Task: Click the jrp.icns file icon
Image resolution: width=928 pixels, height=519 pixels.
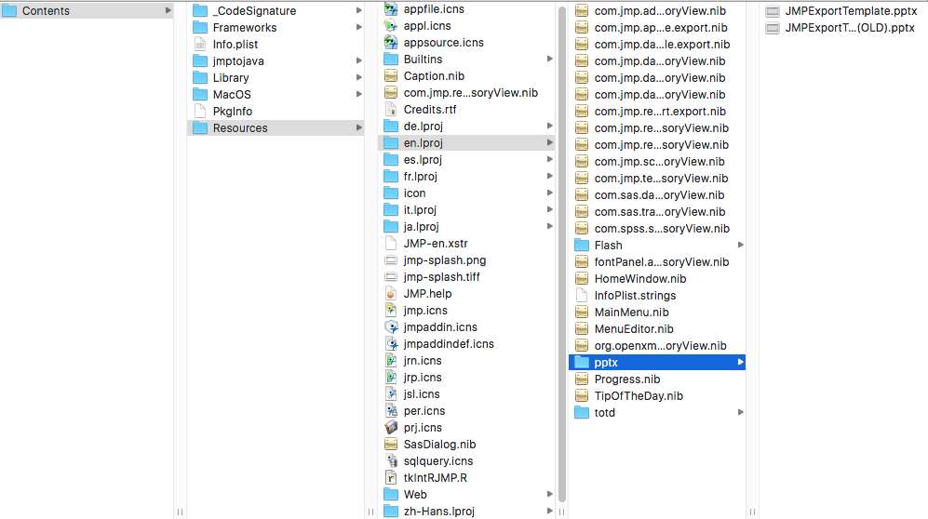Action: 391,377
